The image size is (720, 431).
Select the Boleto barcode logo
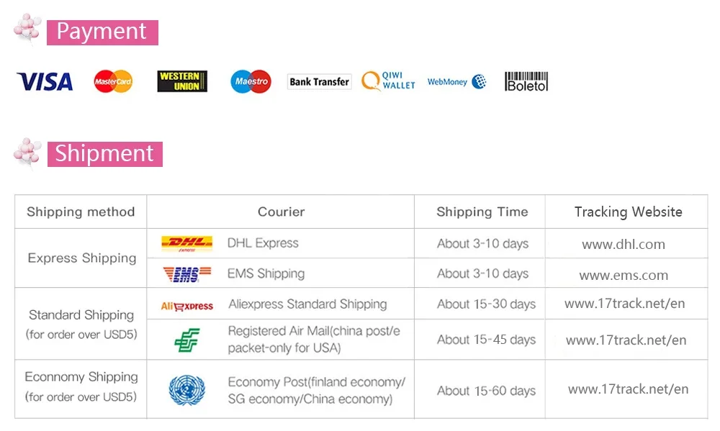pos(526,82)
